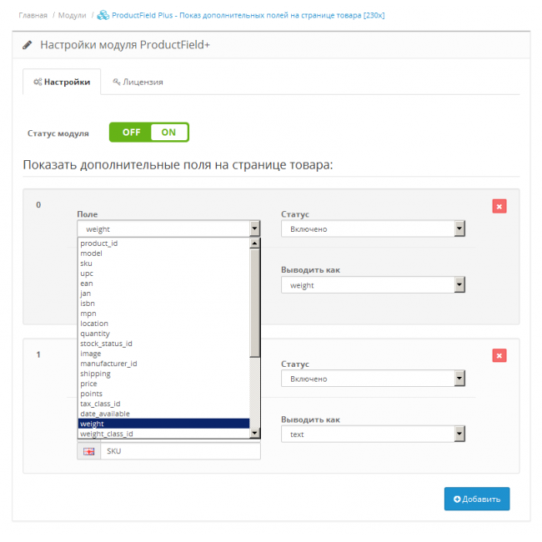Click the module puzzle icon in breadcrumb

pyautogui.click(x=103, y=15)
